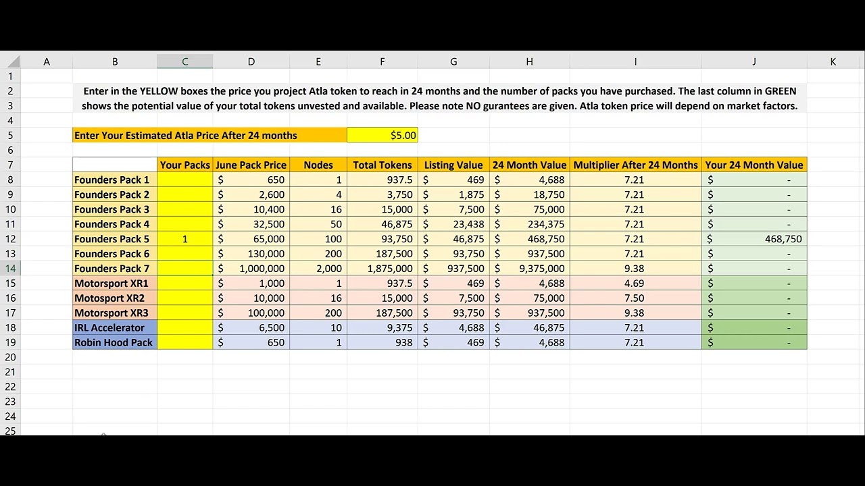Viewport: 865px width, 486px height.
Task: Click row 14 row number
Action: (10, 268)
